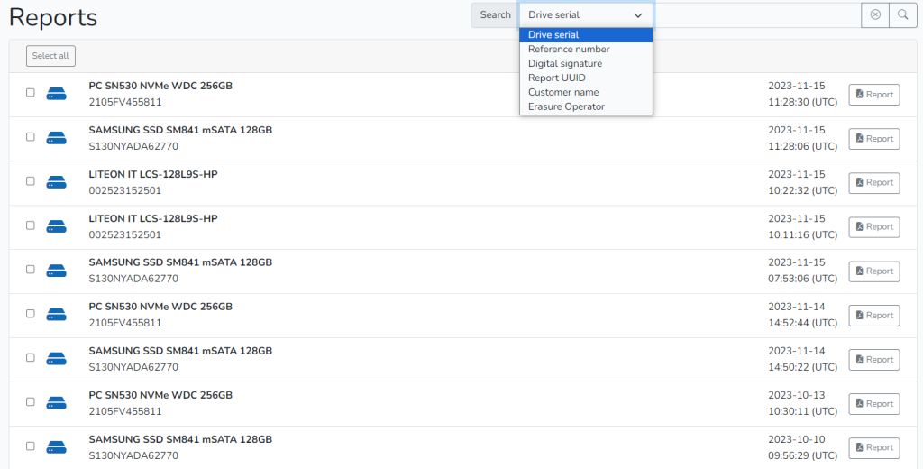
Task: Click "SAMSUNG SSD SM841 mSATA 128GB" title at 07:53:06
Action: (x=180, y=262)
